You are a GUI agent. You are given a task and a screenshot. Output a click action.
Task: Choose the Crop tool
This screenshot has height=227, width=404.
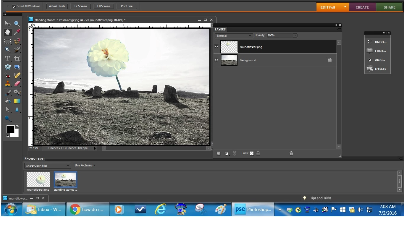pos(17,59)
